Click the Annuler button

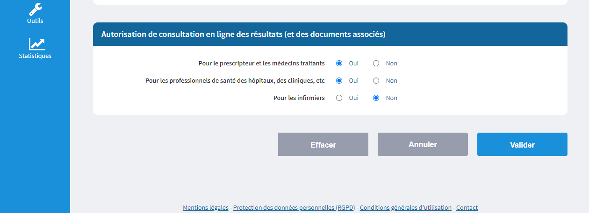coord(423,144)
